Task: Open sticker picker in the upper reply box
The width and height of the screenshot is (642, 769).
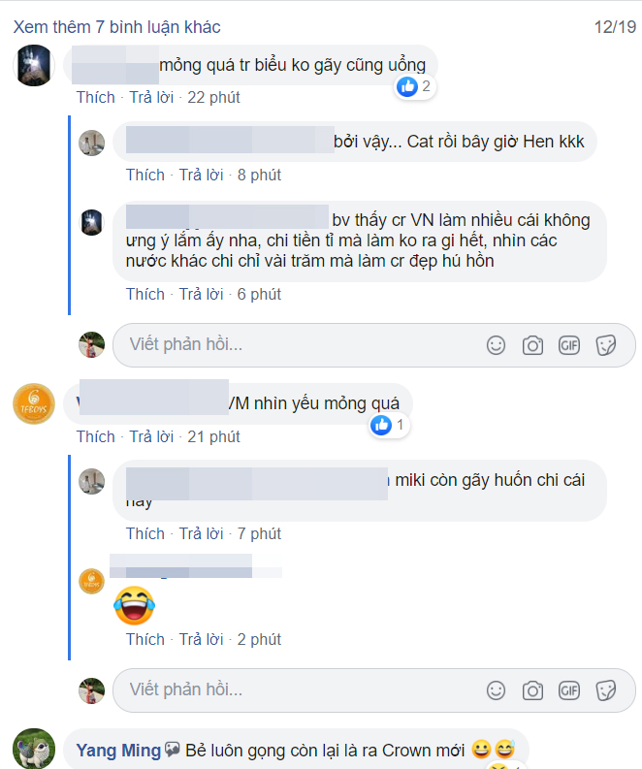Action: [x=605, y=345]
